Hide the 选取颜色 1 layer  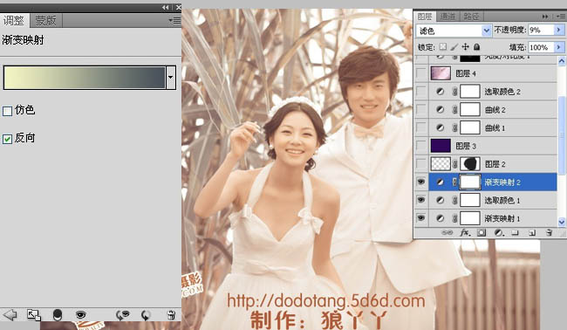(421, 200)
